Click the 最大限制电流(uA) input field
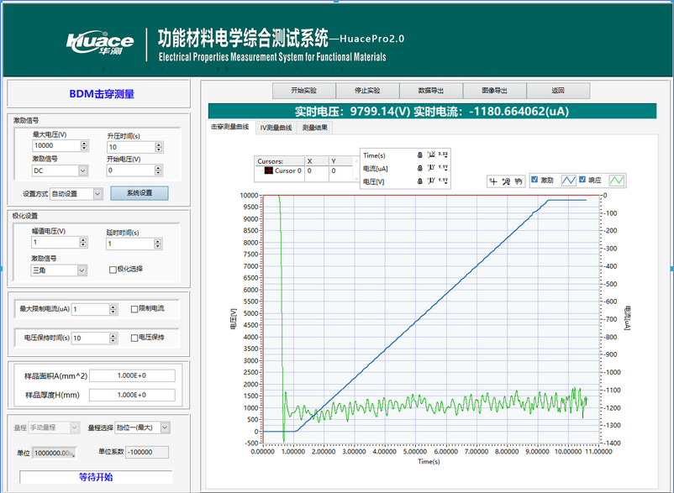Viewport: 674px width, 493px height. coord(90,309)
